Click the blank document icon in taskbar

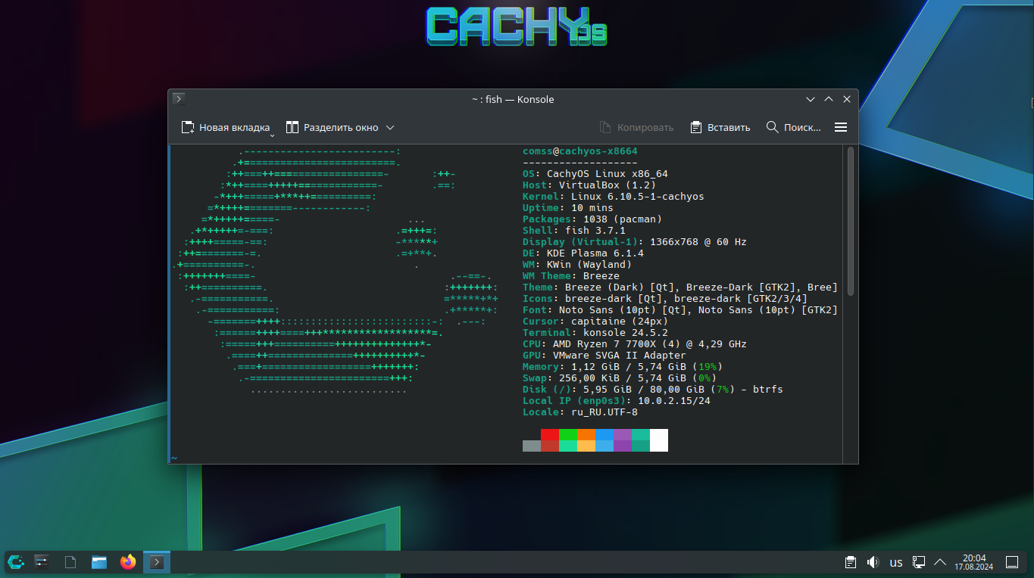pyautogui.click(x=70, y=561)
